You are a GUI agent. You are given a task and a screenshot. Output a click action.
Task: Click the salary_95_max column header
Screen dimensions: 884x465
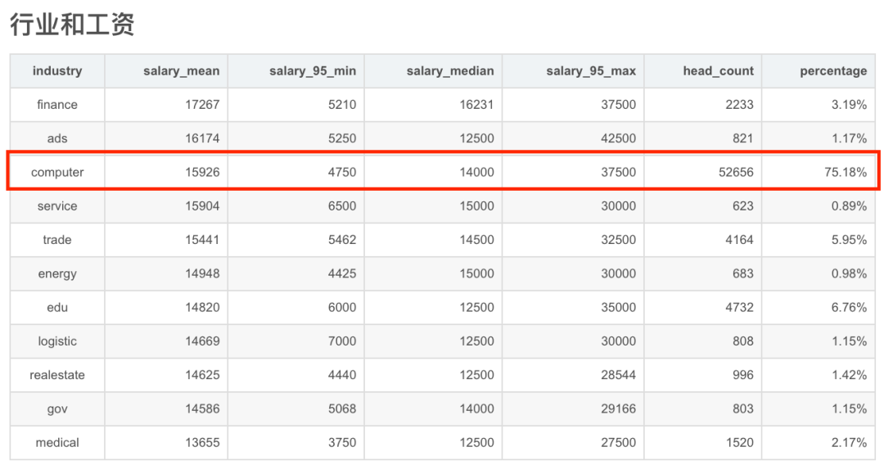[x=573, y=71]
